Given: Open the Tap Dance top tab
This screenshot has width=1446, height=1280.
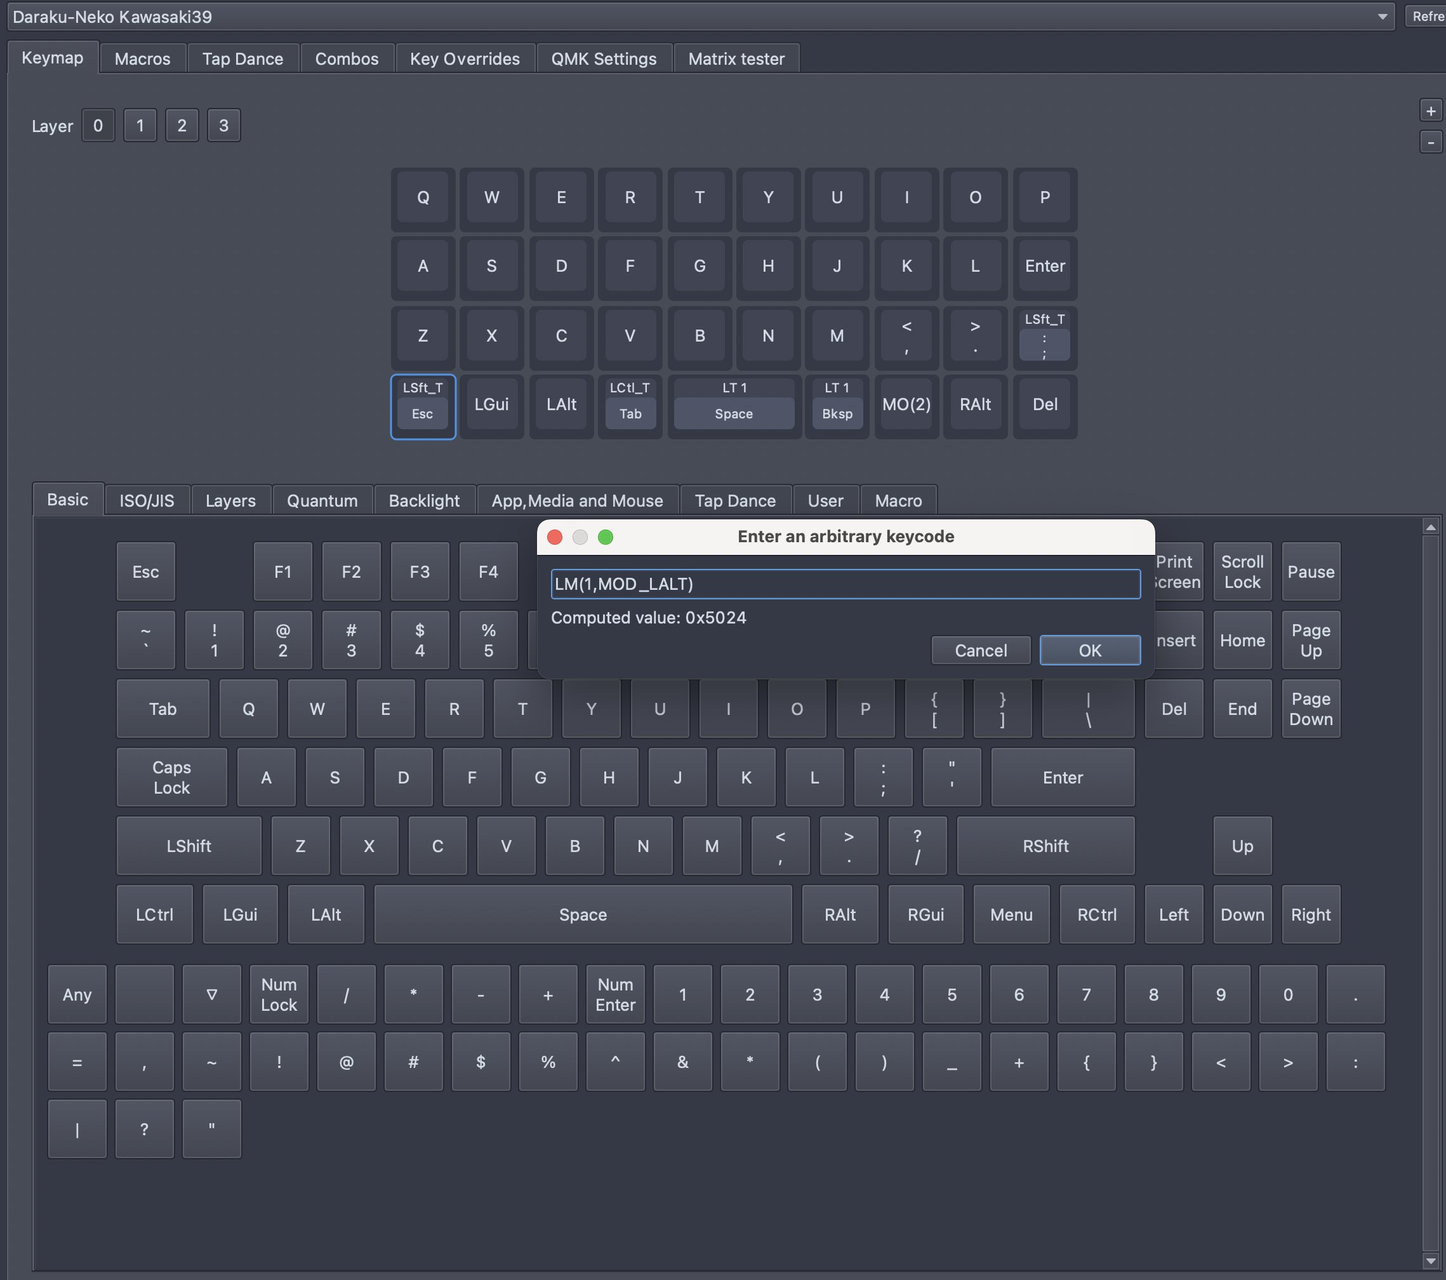Looking at the screenshot, I should point(242,58).
